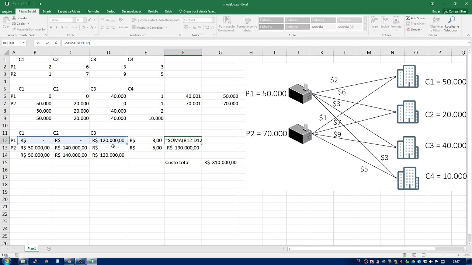472x265 pixels.
Task: Apply the Ênfase1 cell style
Action: pyautogui.click(x=271, y=20)
